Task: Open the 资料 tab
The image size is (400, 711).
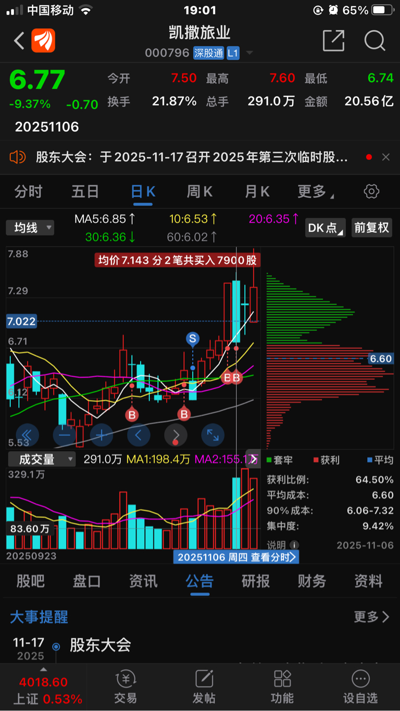Action: click(x=368, y=581)
